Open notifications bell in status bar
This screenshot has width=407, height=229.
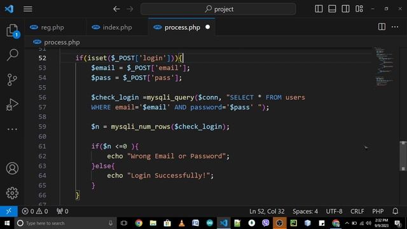pyautogui.click(x=396, y=211)
